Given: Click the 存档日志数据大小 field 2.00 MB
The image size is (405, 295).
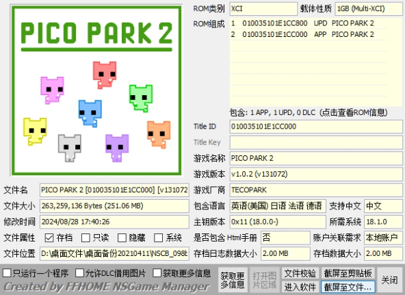Looking at the screenshot, I should [285, 254].
